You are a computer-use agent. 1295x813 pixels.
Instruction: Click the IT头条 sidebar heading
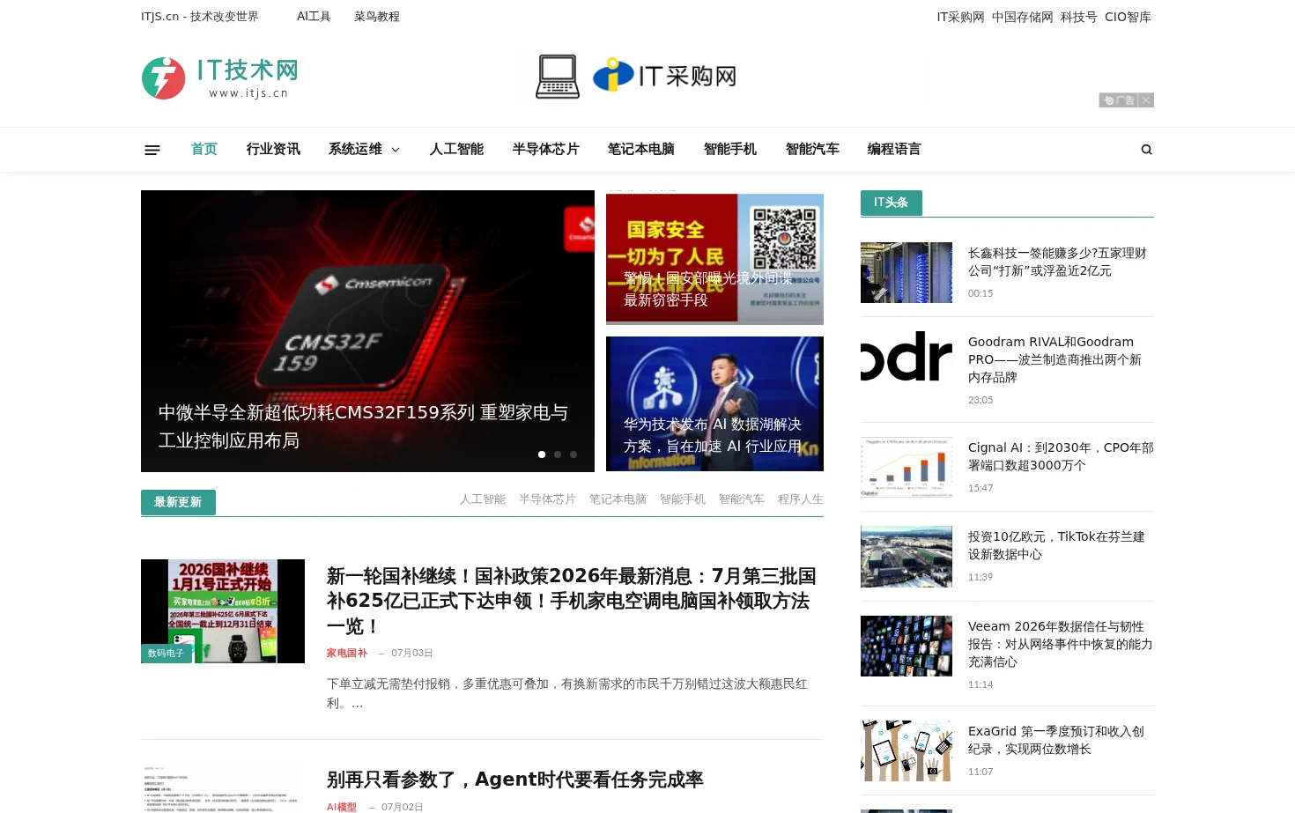(891, 203)
